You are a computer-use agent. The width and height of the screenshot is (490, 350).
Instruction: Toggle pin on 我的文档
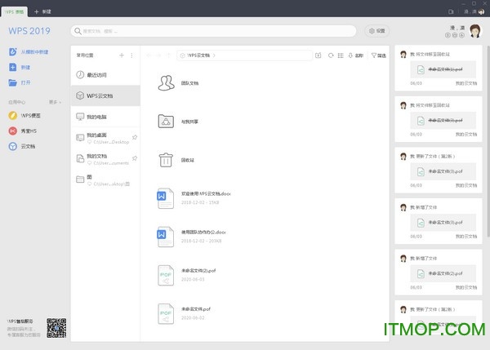[x=135, y=158]
